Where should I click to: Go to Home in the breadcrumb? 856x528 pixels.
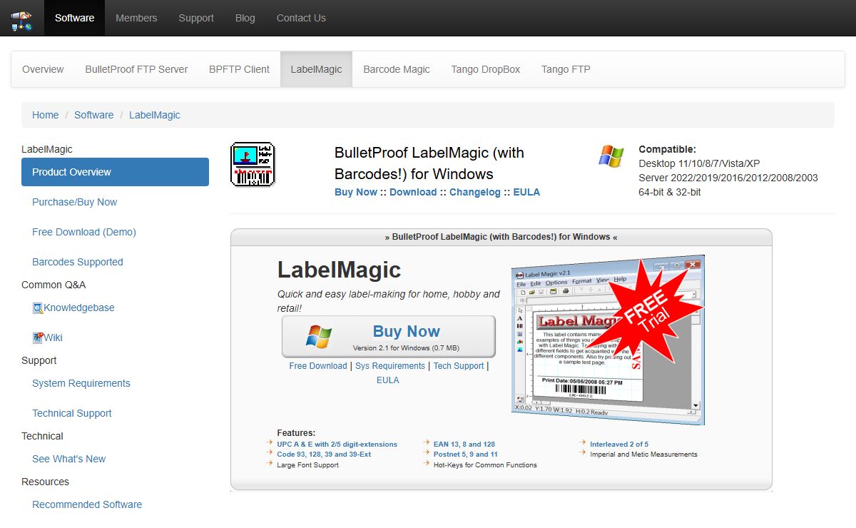click(x=45, y=115)
